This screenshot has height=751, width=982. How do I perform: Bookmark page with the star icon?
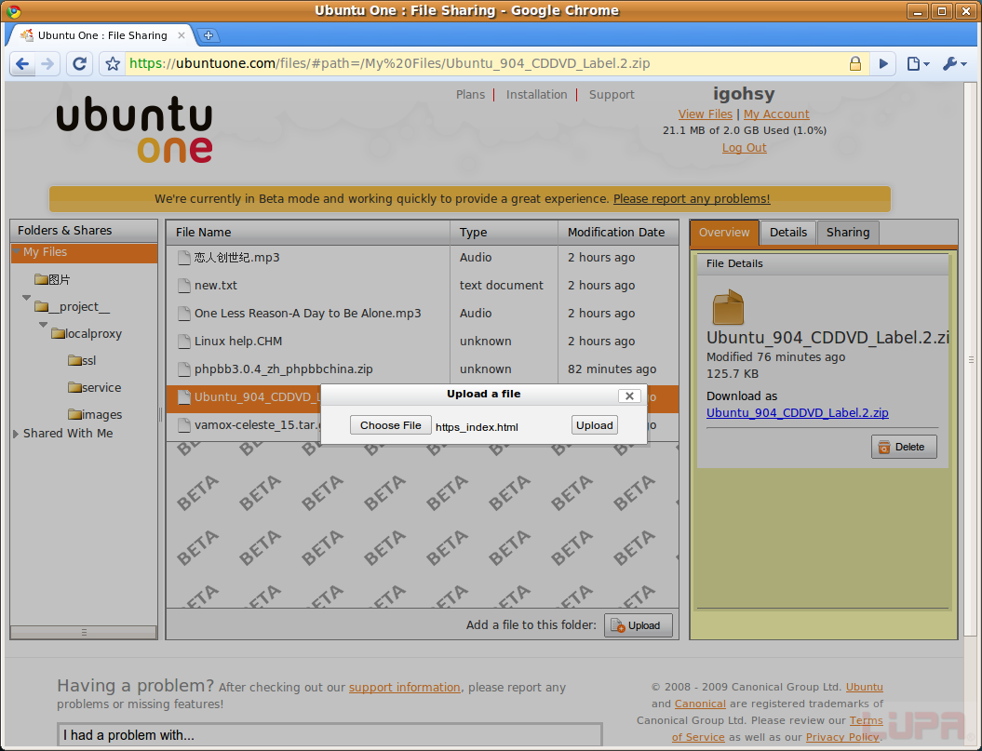(113, 64)
